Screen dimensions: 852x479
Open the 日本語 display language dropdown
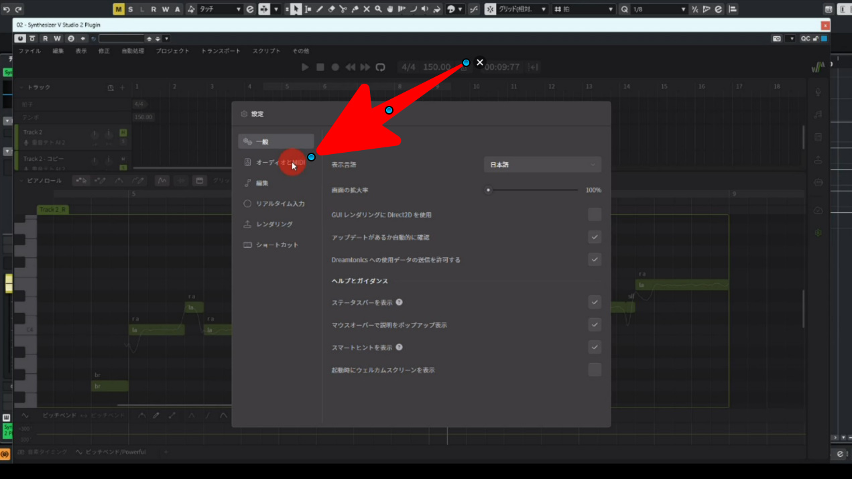tap(542, 165)
